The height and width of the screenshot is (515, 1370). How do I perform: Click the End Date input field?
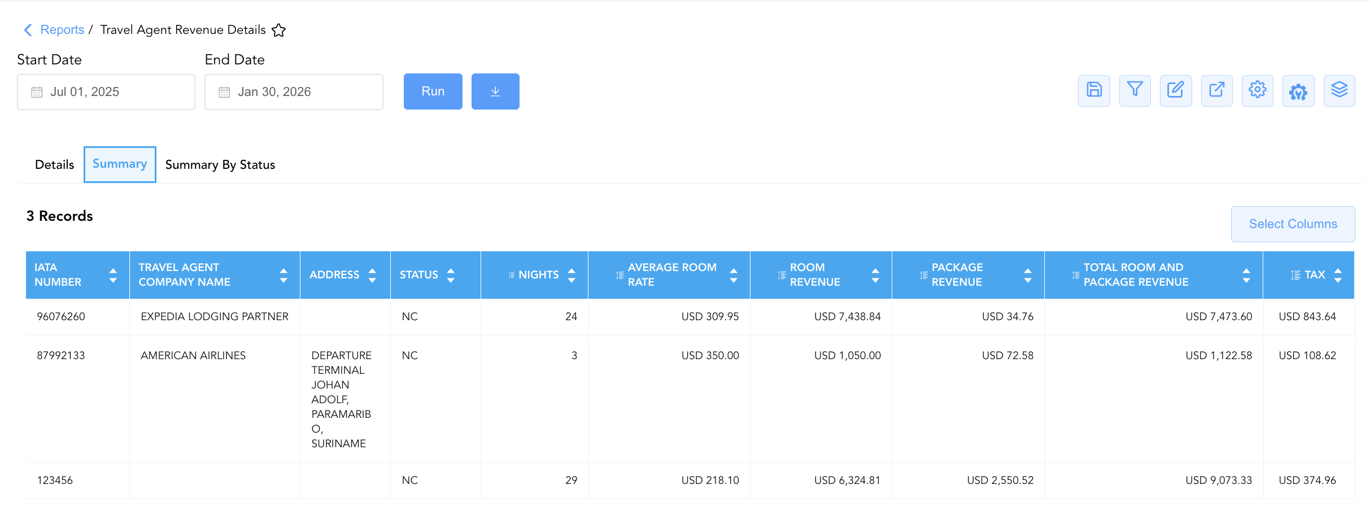pyautogui.click(x=294, y=92)
